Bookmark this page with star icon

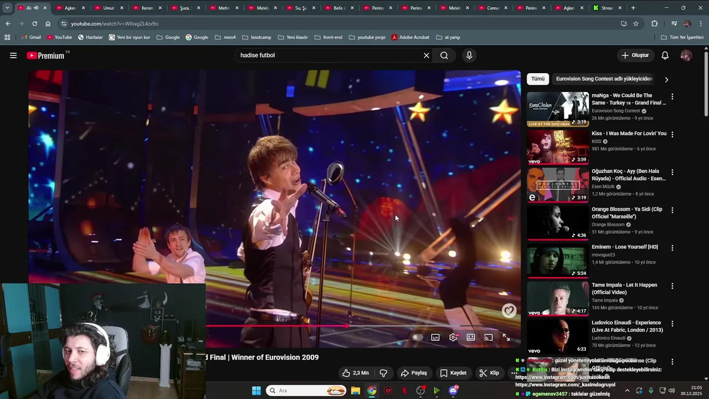(636, 24)
